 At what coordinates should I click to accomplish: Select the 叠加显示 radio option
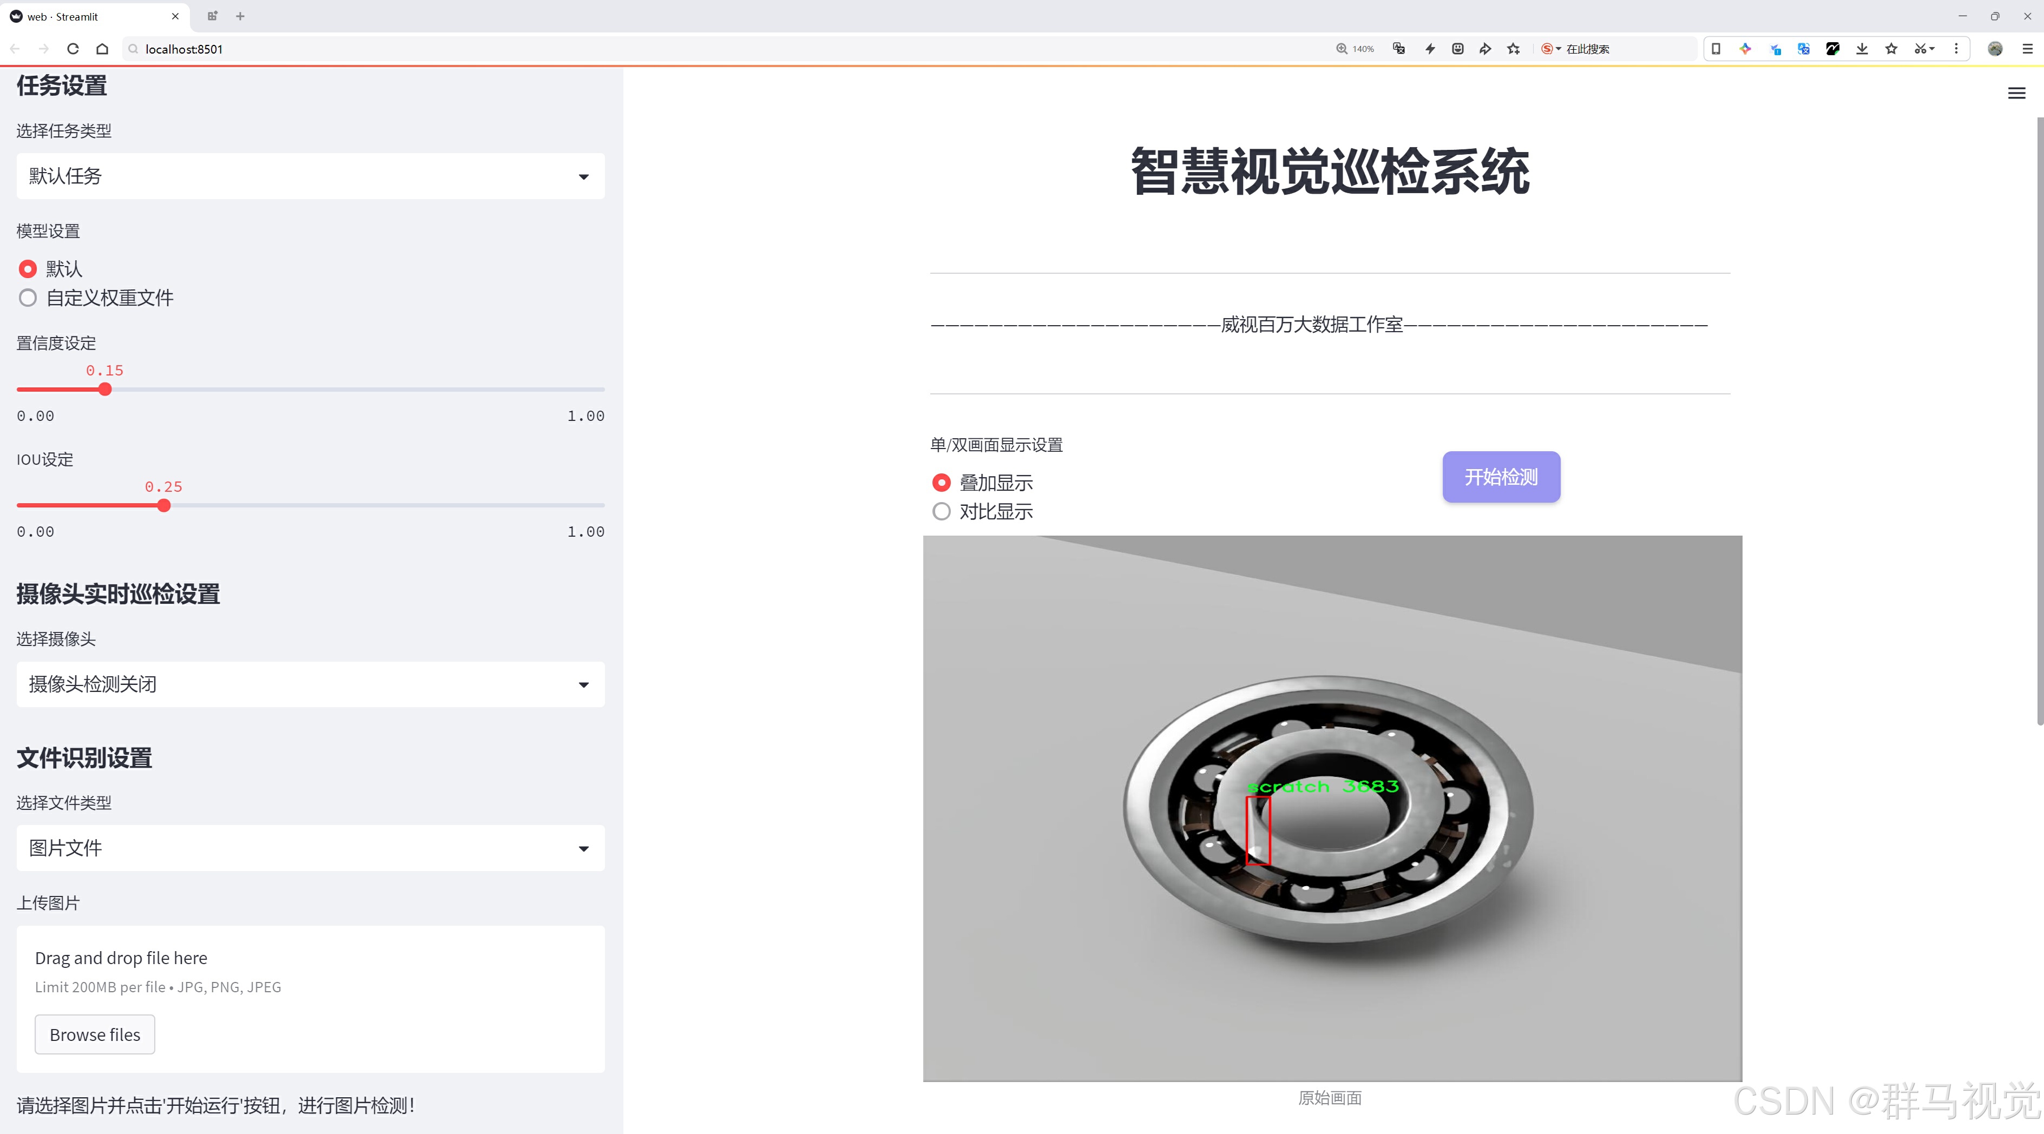941,482
